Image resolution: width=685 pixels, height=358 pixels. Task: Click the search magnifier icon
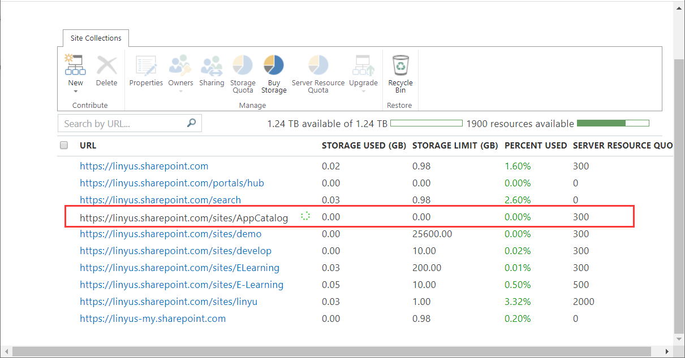click(192, 123)
